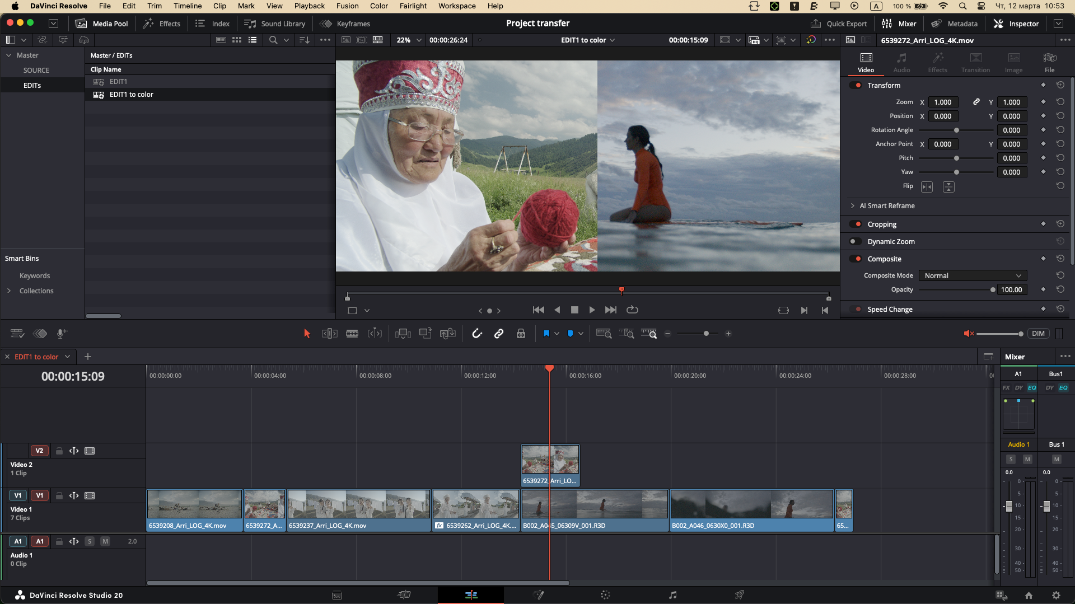Toggle Linked Selection in the timeline toolbar
1075x604 pixels.
[499, 333]
